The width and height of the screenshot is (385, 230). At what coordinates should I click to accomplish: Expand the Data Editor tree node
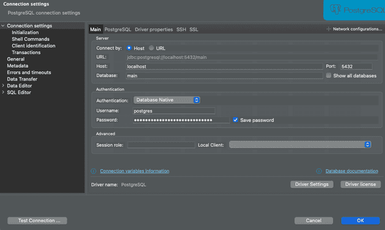(3, 85)
